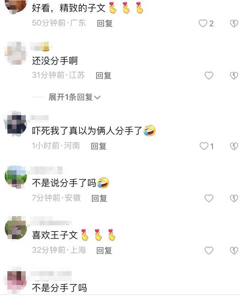Open avatar of 不是说分手了吗 commenter
The height and width of the screenshot is (296, 241).
point(16,177)
